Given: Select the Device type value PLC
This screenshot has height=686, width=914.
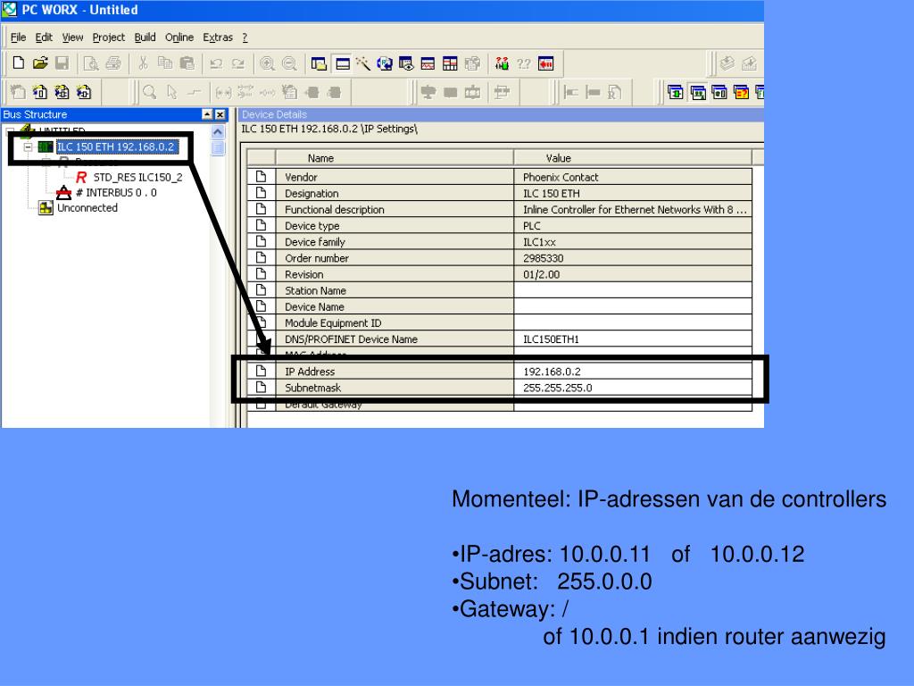Looking at the screenshot, I should point(633,226).
